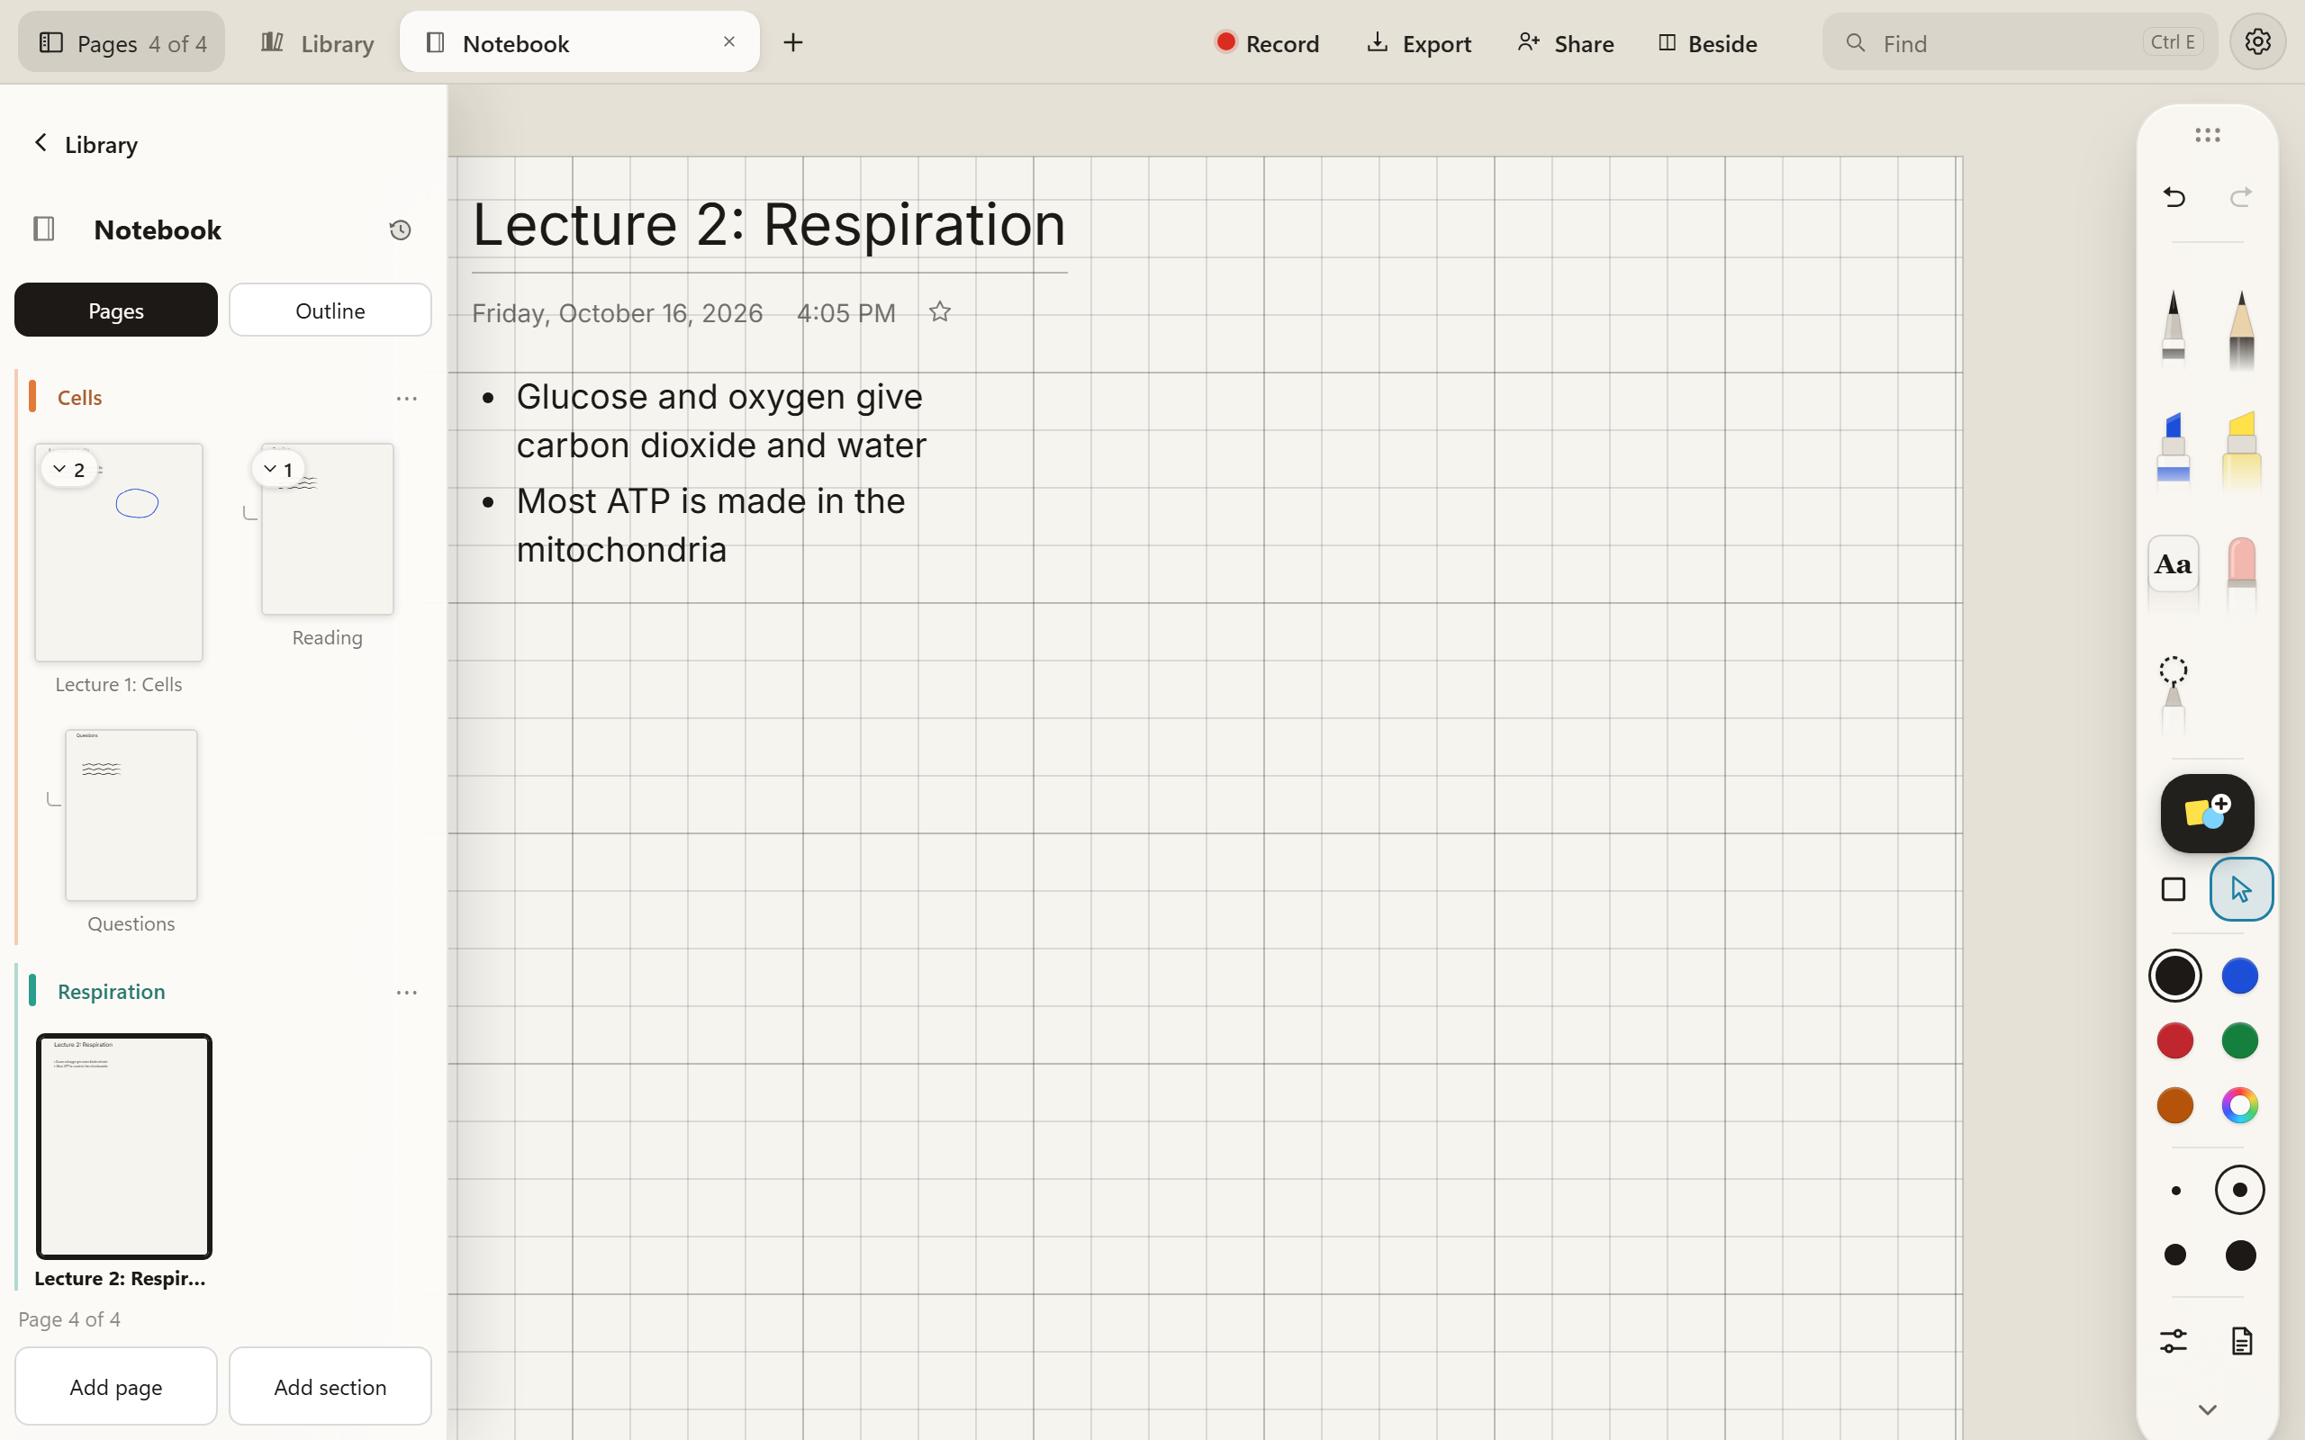
Task: Click the Glucose and oxygen bullet text
Action: pyautogui.click(x=721, y=420)
